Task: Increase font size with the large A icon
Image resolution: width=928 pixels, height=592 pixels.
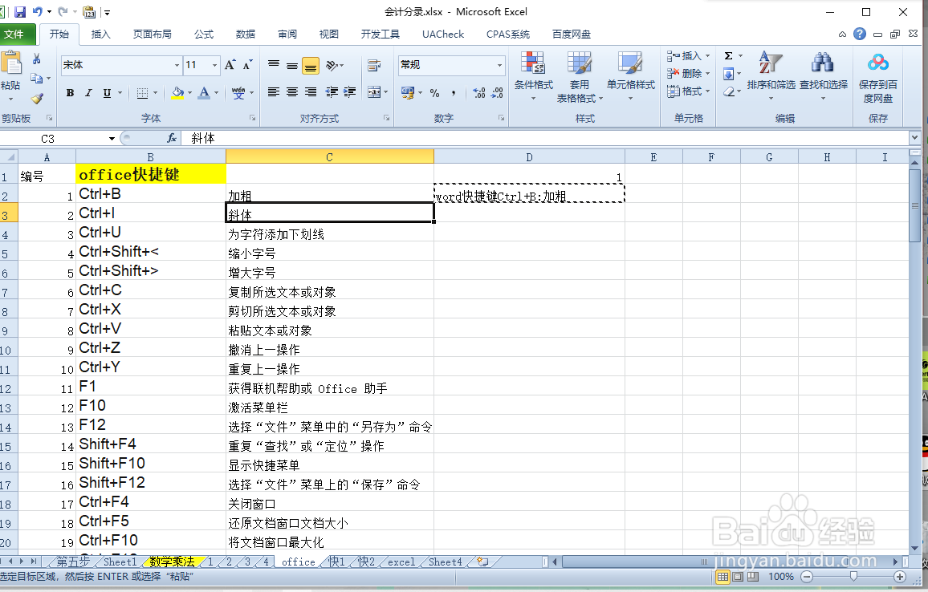Action: click(230, 65)
